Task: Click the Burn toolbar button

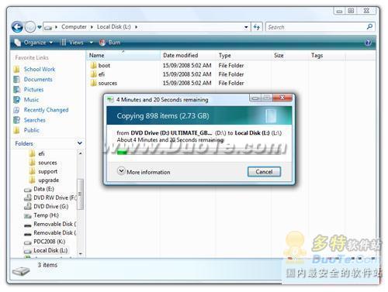Action: tap(110, 43)
